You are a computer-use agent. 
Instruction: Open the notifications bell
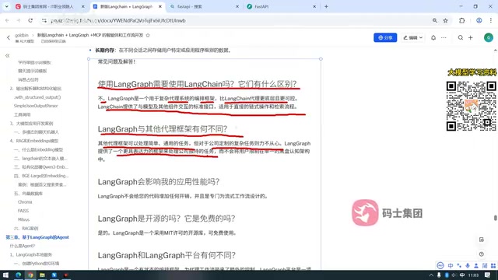[x=433, y=37]
